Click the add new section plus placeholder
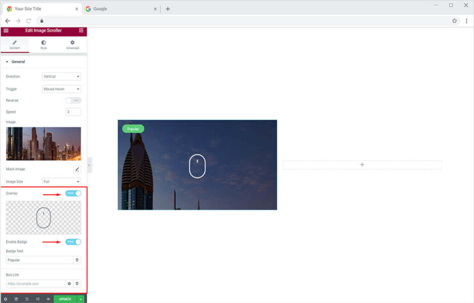474x303 pixels. 362,165
